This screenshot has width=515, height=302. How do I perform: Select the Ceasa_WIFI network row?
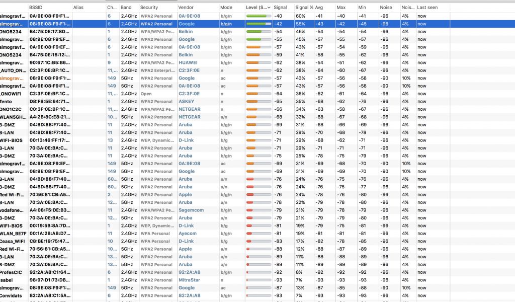point(13,241)
